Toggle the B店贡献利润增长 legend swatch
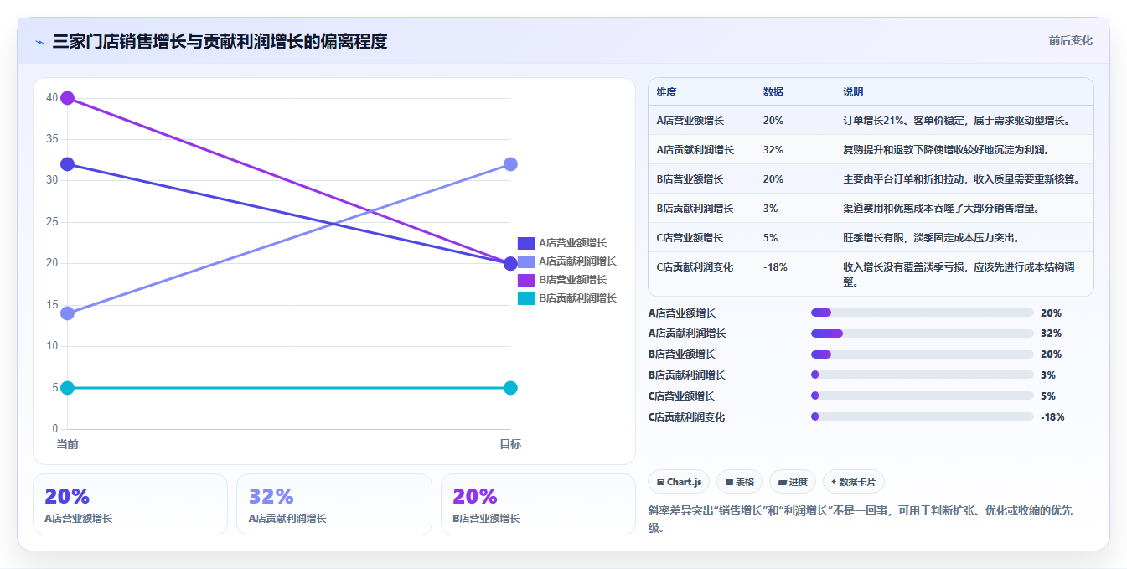Screen dimensions: 1127x569 tap(526, 298)
